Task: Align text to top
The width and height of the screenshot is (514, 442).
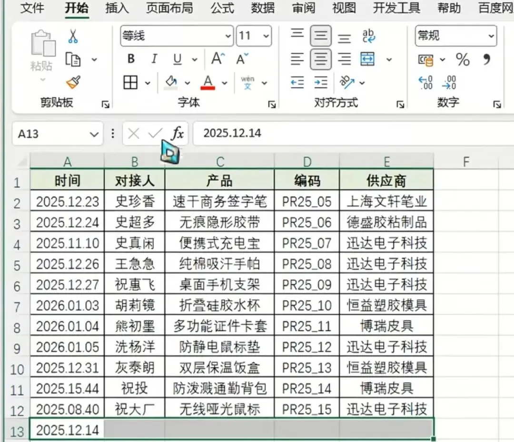Action: point(297,33)
